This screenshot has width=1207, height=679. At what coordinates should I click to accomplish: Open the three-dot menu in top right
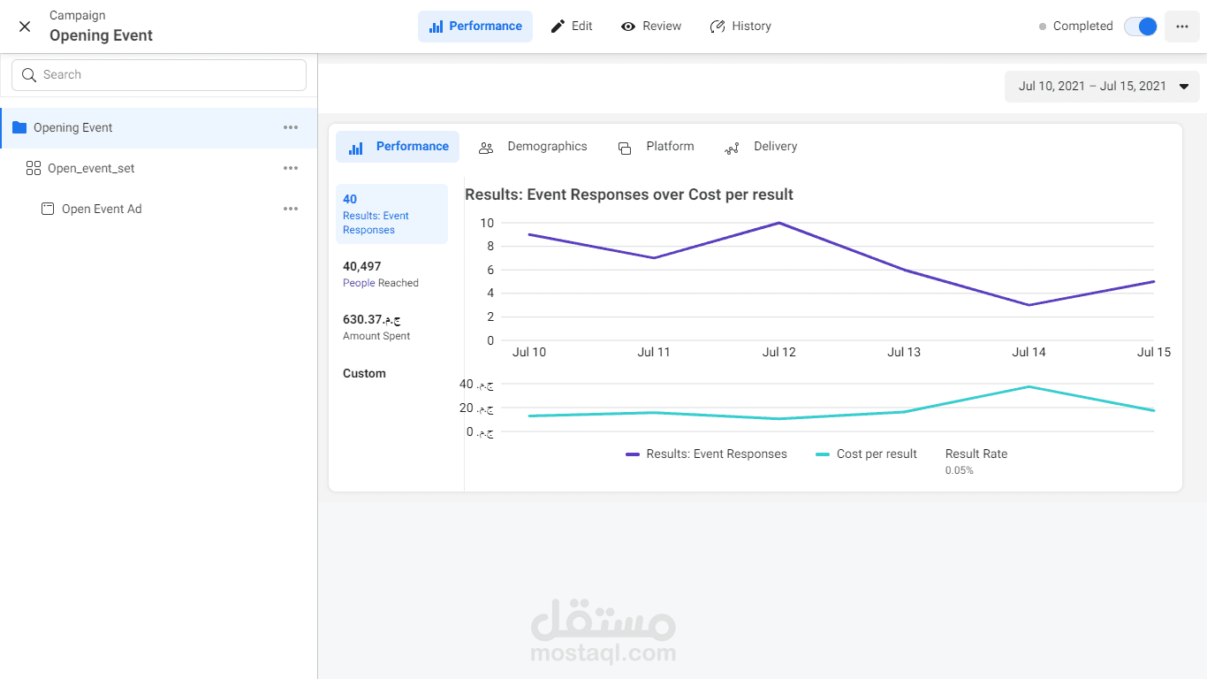click(x=1182, y=27)
